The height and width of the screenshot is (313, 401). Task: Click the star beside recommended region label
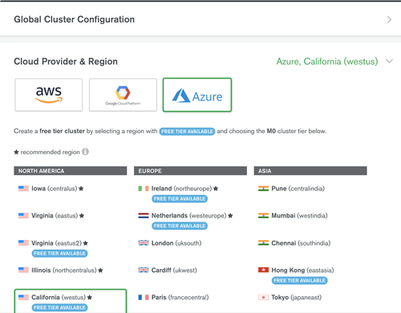point(16,152)
